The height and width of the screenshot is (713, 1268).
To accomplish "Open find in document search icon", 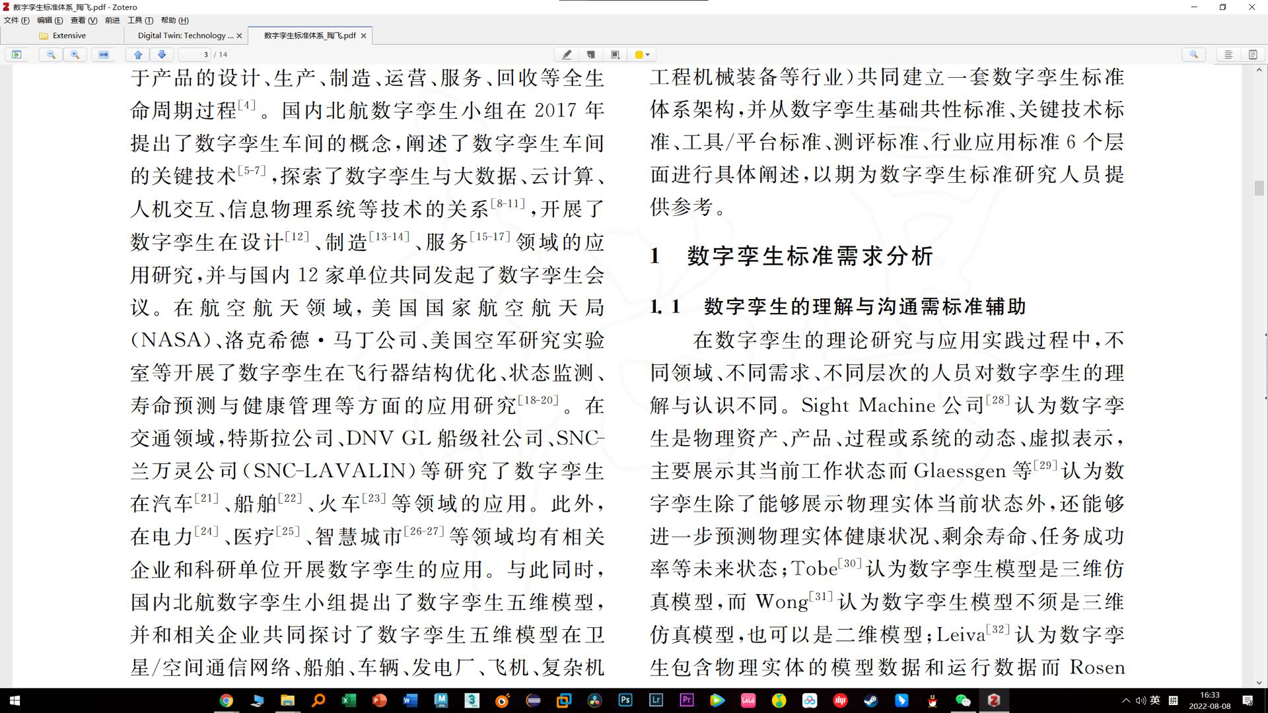I will (x=1193, y=55).
